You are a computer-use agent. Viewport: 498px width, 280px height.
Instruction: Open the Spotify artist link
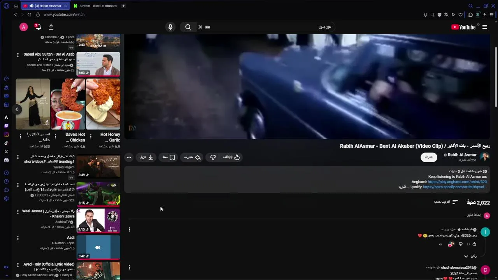455,187
